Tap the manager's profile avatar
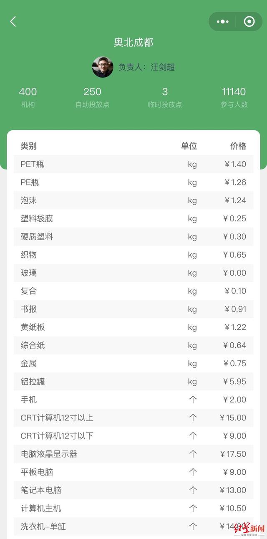Viewport: 267px width, 539px height. coord(103,67)
